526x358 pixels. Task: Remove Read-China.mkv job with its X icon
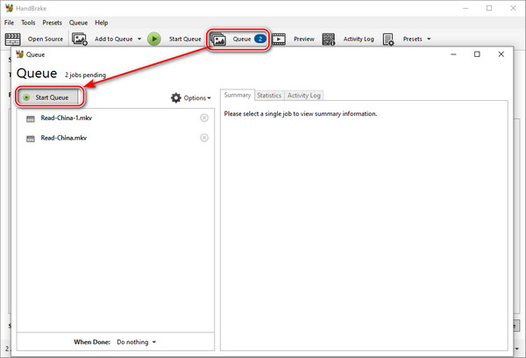204,138
